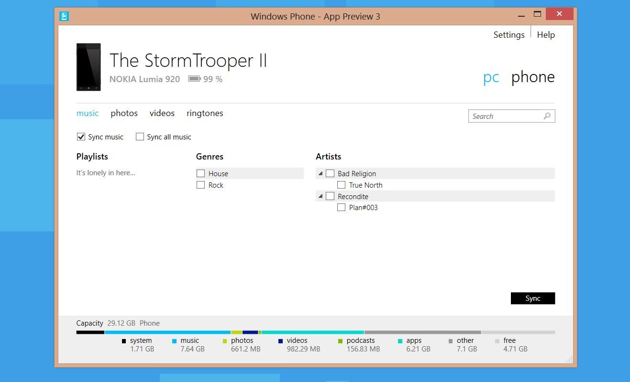The height and width of the screenshot is (382, 630).
Task: Click the free space legend square
Action: tap(497, 341)
